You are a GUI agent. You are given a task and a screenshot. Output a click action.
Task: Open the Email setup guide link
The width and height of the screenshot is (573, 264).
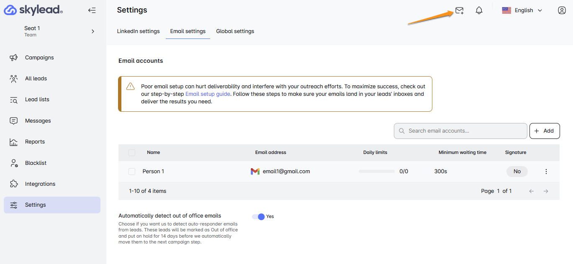(208, 94)
